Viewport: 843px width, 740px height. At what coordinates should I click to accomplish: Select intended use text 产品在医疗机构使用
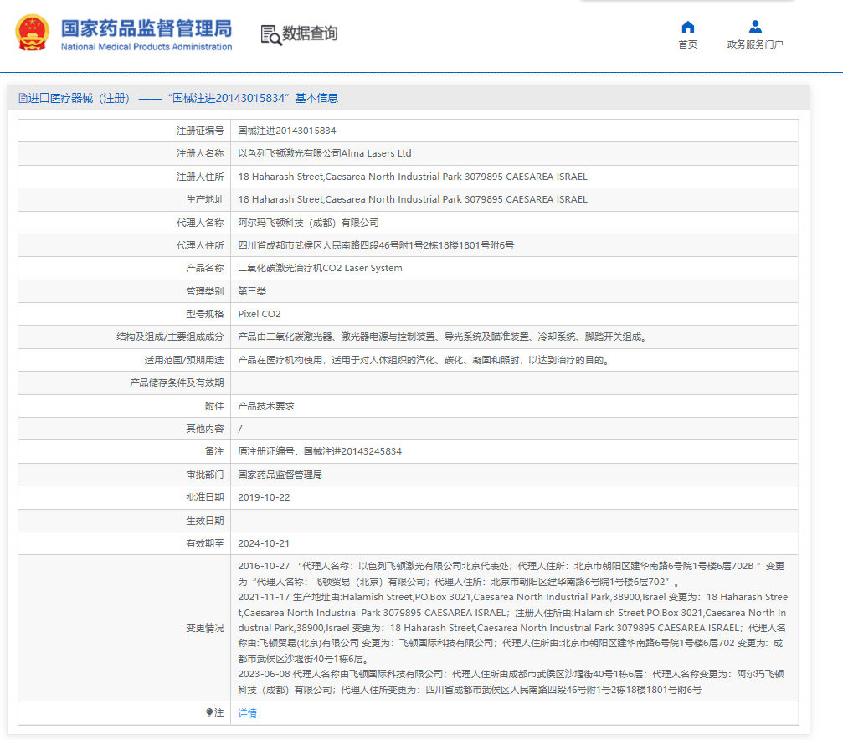(x=424, y=360)
